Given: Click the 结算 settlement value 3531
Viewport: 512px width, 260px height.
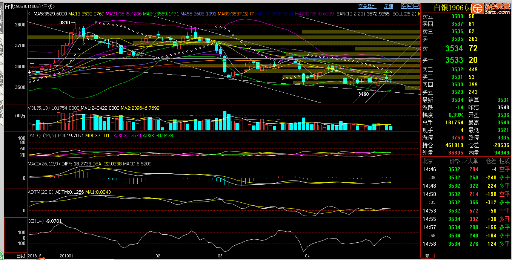Looking at the screenshot, I should coord(503,100).
